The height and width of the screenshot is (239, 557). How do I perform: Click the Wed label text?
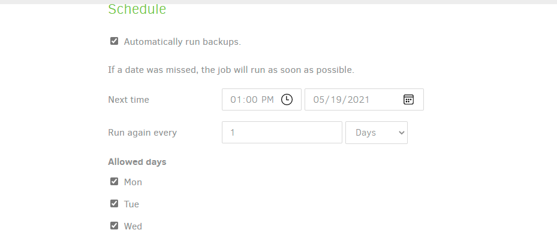tap(133, 226)
